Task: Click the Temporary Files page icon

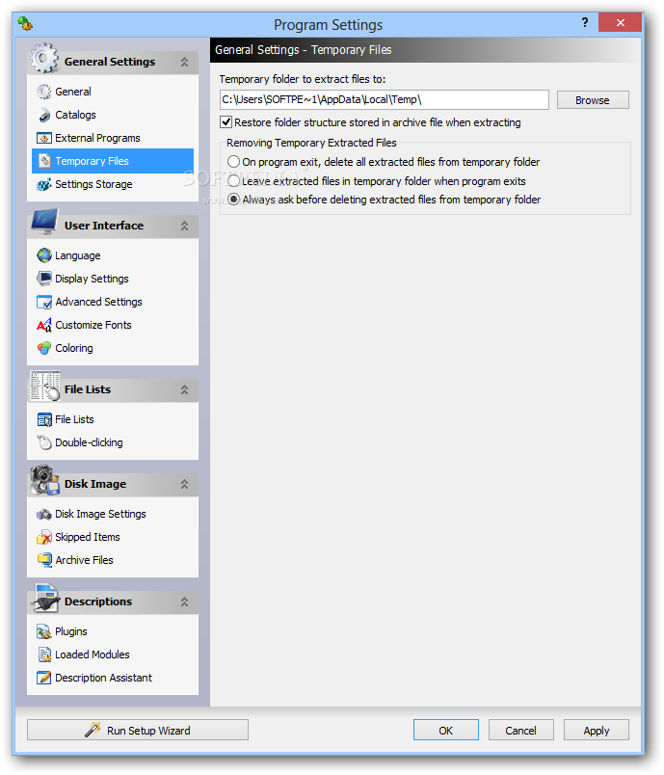Action: (x=44, y=161)
